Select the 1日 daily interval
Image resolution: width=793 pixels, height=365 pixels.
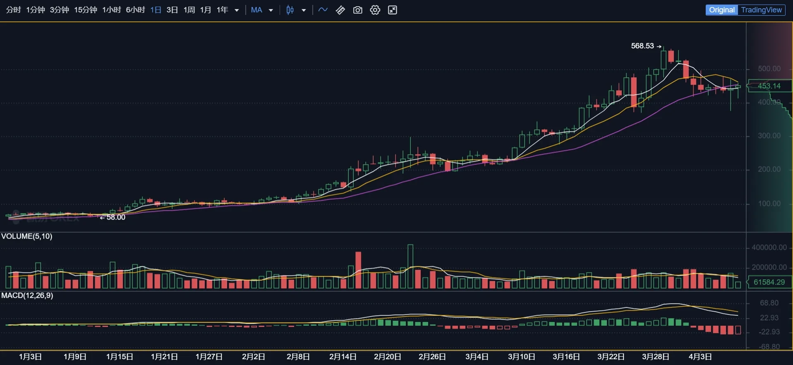(x=156, y=10)
